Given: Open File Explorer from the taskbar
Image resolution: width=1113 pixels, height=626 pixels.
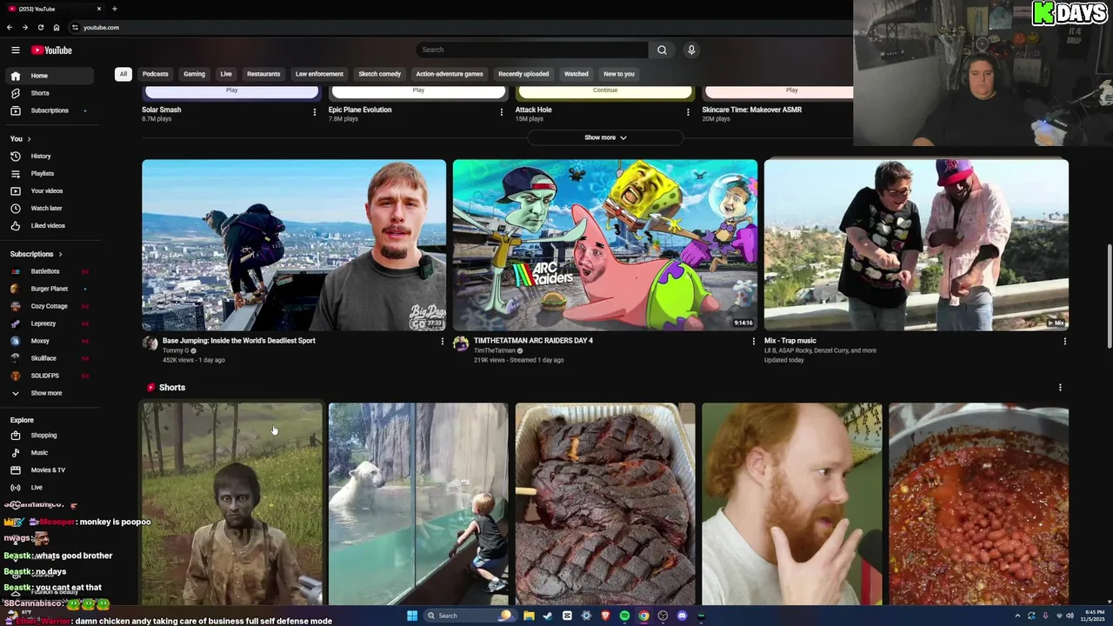Looking at the screenshot, I should [x=529, y=616].
